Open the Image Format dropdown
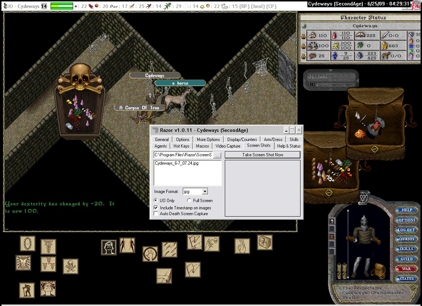Viewport: 422px width, 306px height. tap(205, 192)
